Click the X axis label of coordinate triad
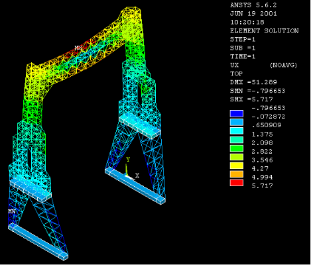 click(137, 176)
